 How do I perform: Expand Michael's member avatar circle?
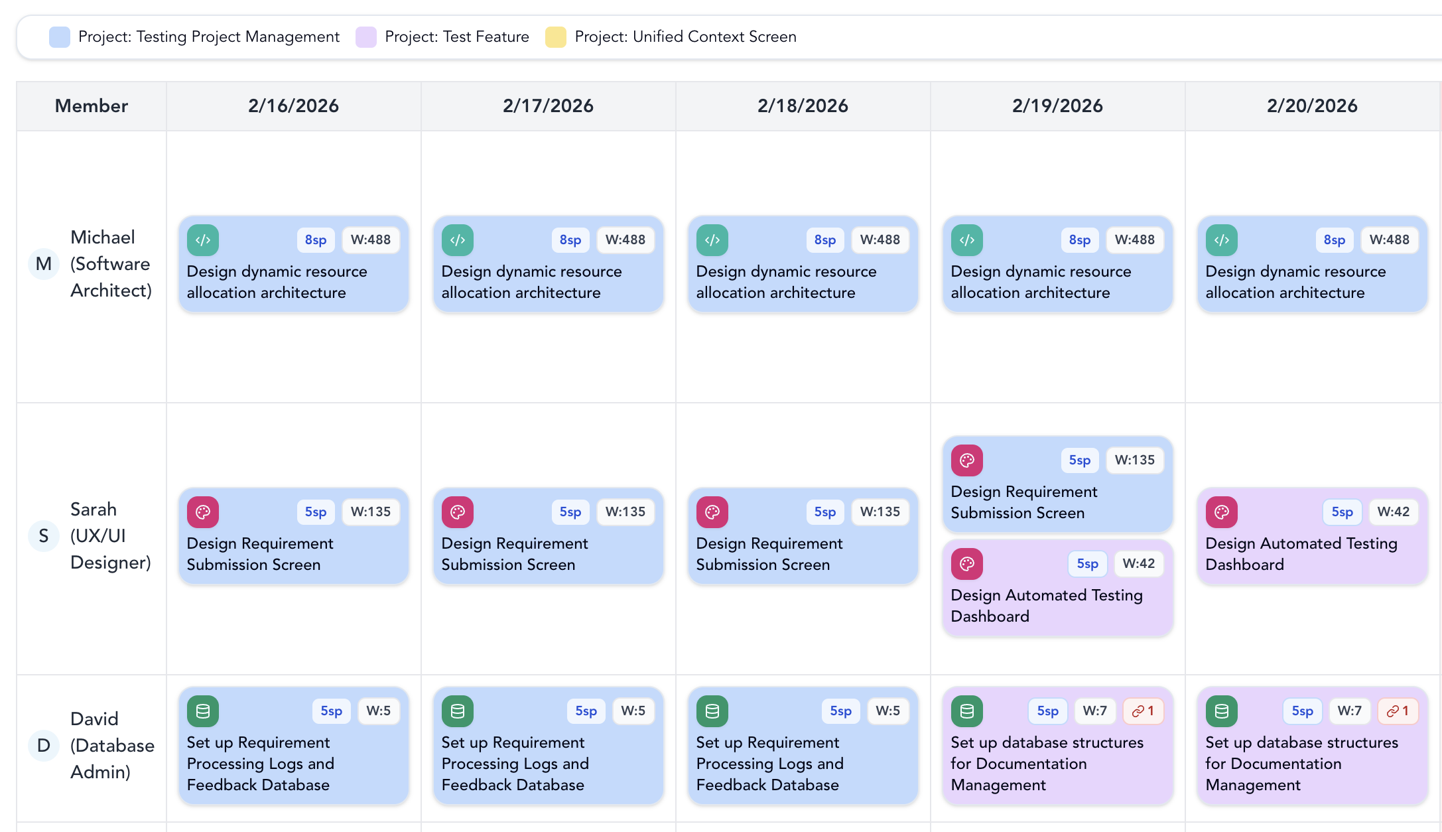(43, 264)
